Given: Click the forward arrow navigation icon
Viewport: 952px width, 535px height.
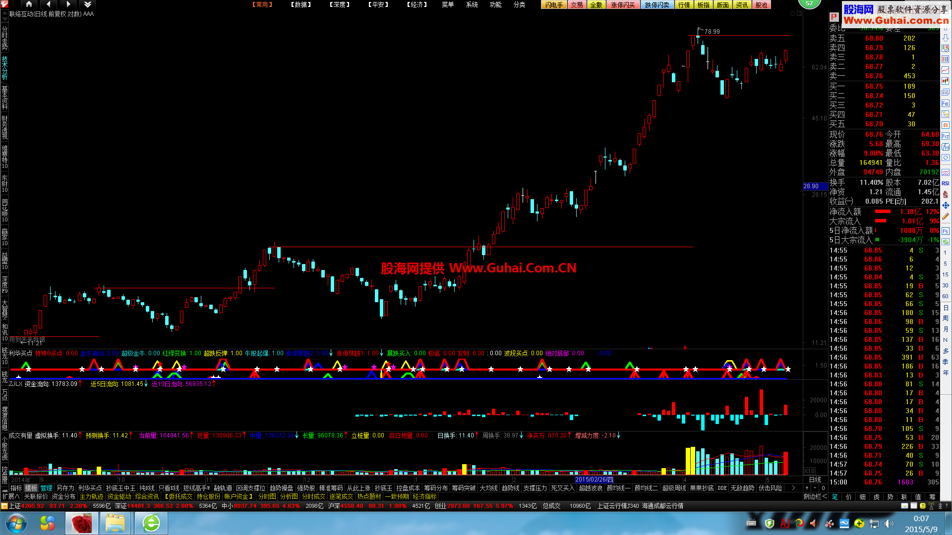Looking at the screenshot, I should [68, 4].
